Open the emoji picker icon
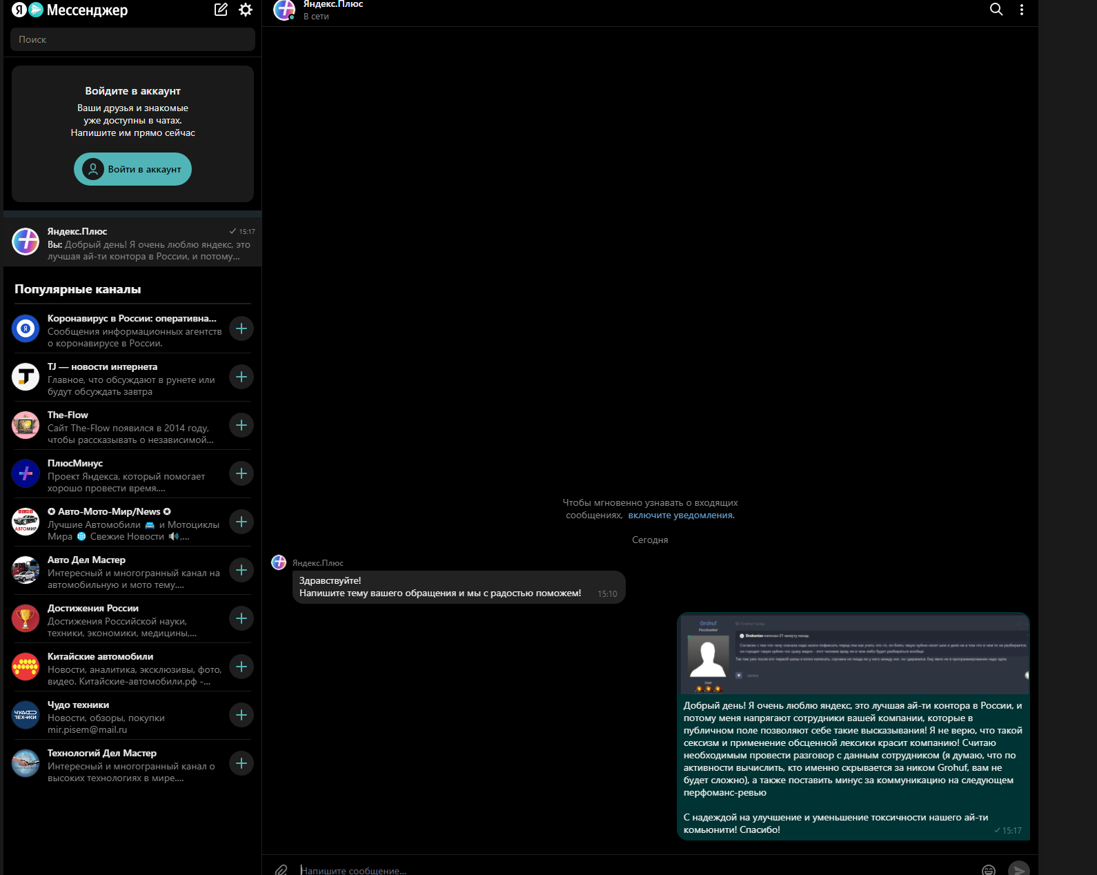 [x=989, y=869]
